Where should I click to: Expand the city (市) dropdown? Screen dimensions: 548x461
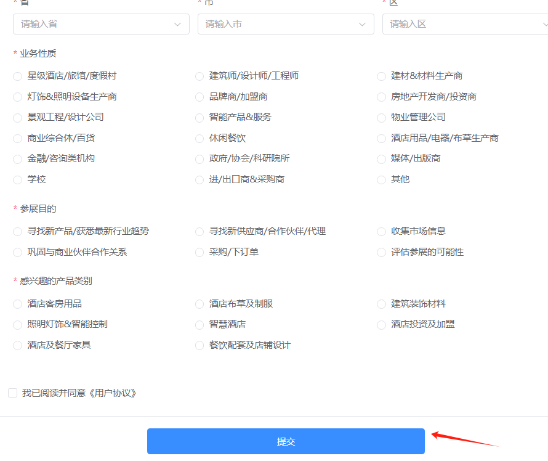[x=285, y=24]
